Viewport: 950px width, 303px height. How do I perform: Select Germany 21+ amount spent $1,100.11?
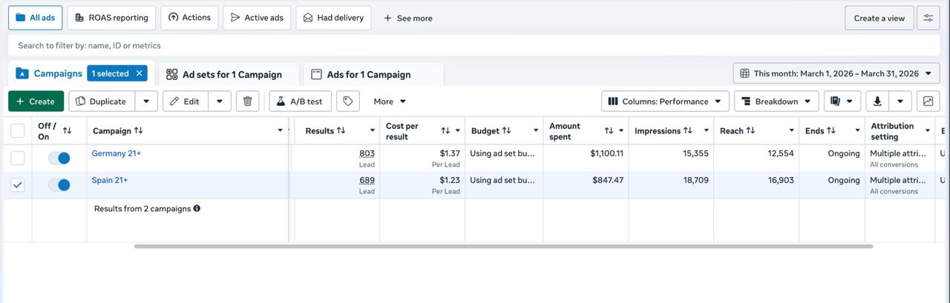pyautogui.click(x=607, y=153)
